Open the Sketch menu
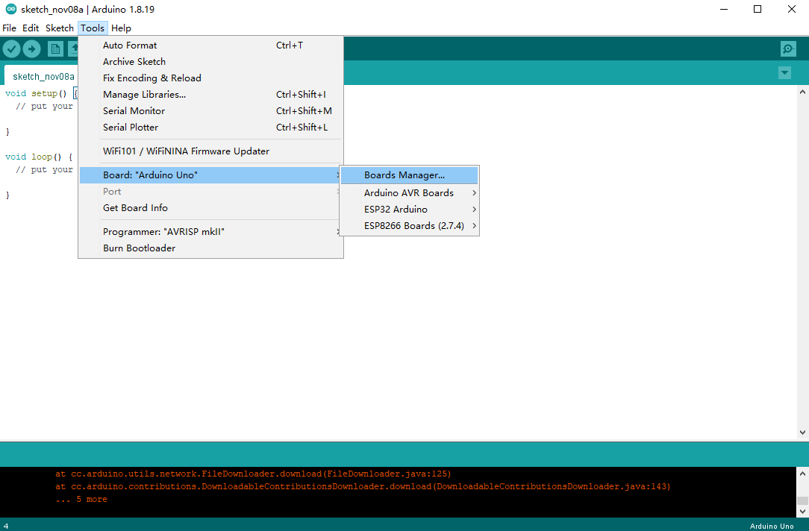This screenshot has width=809, height=531. click(59, 28)
